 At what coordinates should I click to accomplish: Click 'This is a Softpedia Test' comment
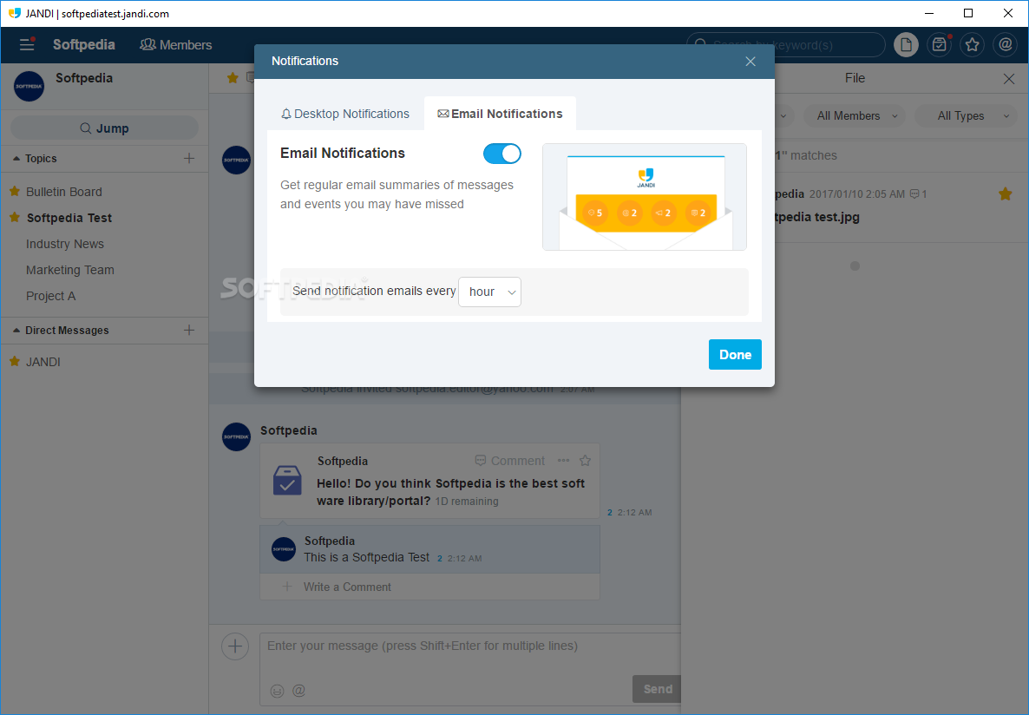point(367,557)
